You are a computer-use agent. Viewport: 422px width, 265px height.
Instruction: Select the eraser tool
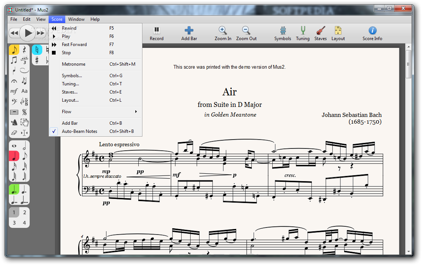point(14,133)
